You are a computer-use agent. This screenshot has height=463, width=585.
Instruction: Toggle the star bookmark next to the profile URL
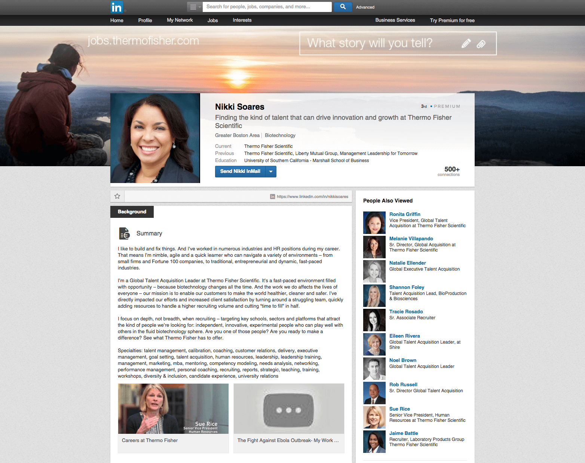tap(117, 196)
